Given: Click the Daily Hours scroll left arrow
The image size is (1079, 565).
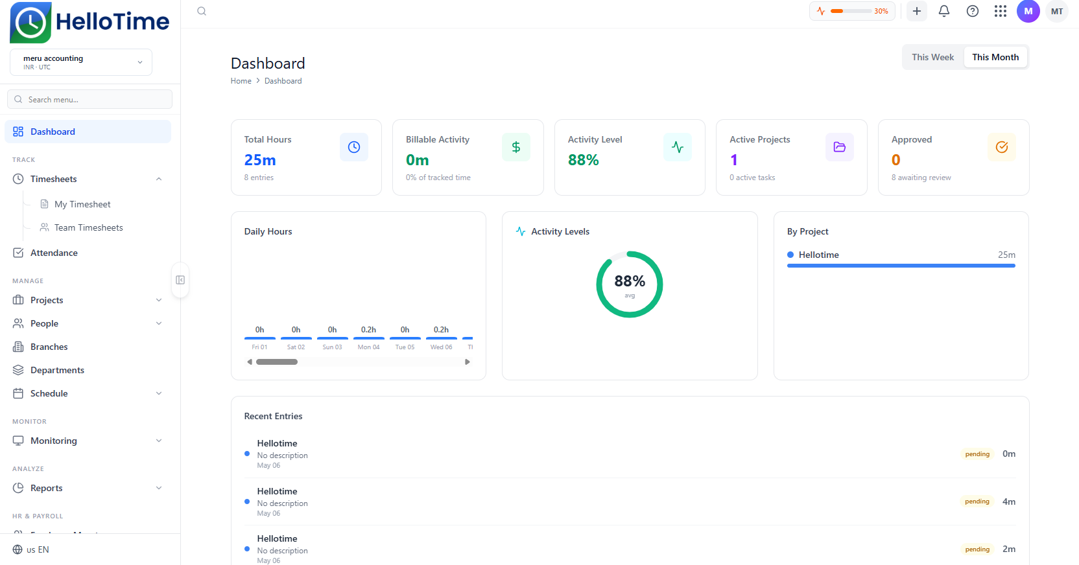Looking at the screenshot, I should (250, 362).
